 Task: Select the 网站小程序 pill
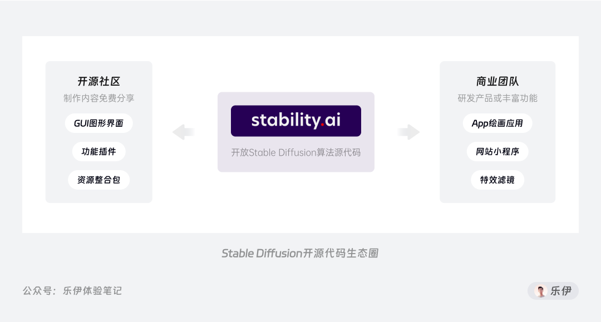click(497, 152)
